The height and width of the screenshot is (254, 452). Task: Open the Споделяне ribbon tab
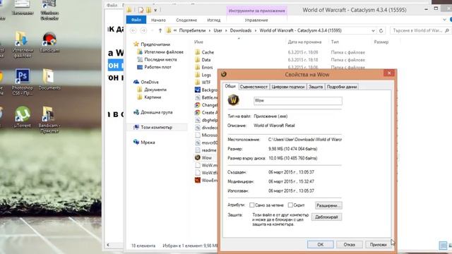(186, 20)
